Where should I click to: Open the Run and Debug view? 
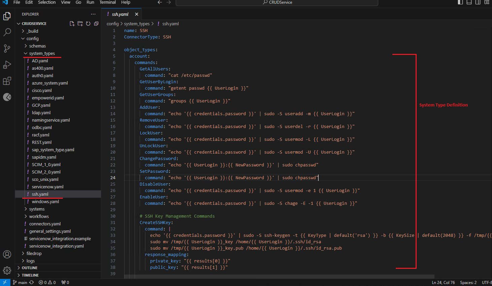point(7,65)
